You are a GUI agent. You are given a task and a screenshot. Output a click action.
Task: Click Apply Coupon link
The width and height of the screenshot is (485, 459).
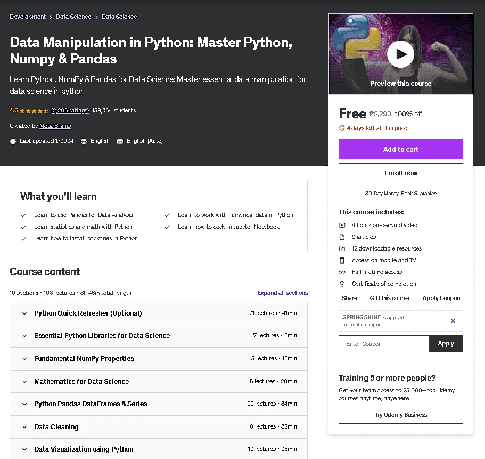coord(441,298)
